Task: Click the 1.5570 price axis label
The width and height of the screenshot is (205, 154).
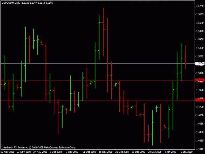Action: pos(200,23)
